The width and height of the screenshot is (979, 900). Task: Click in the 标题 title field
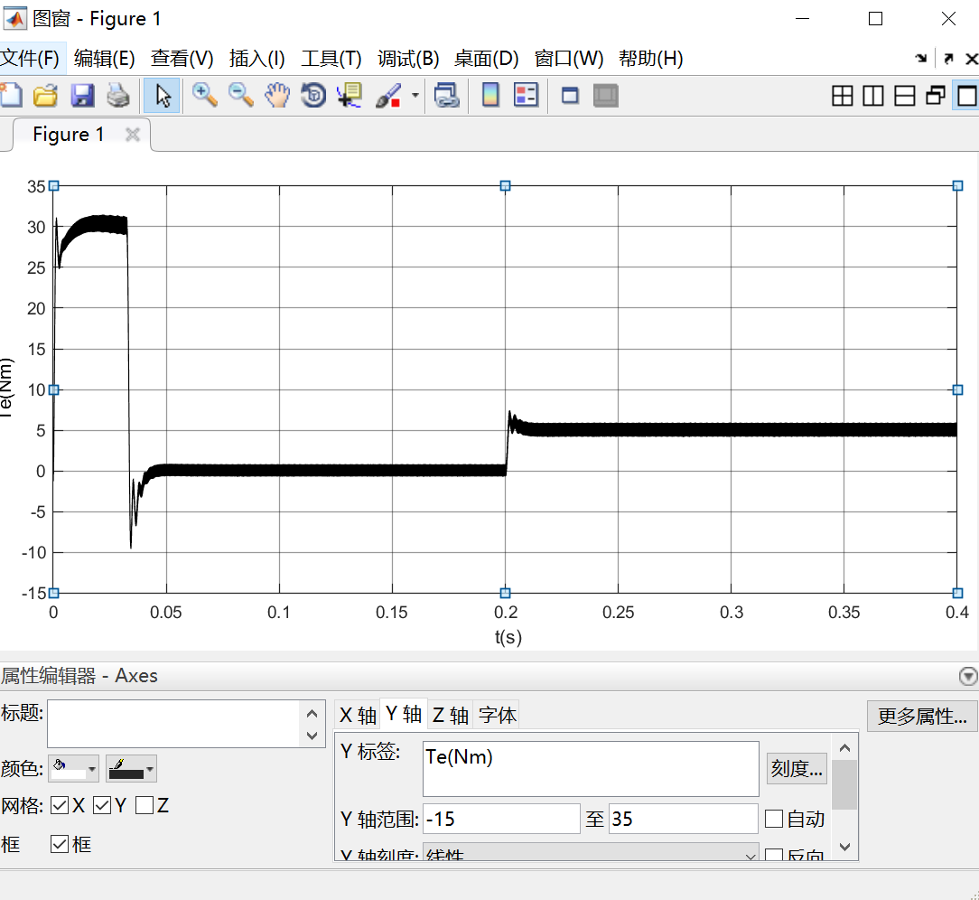click(174, 723)
